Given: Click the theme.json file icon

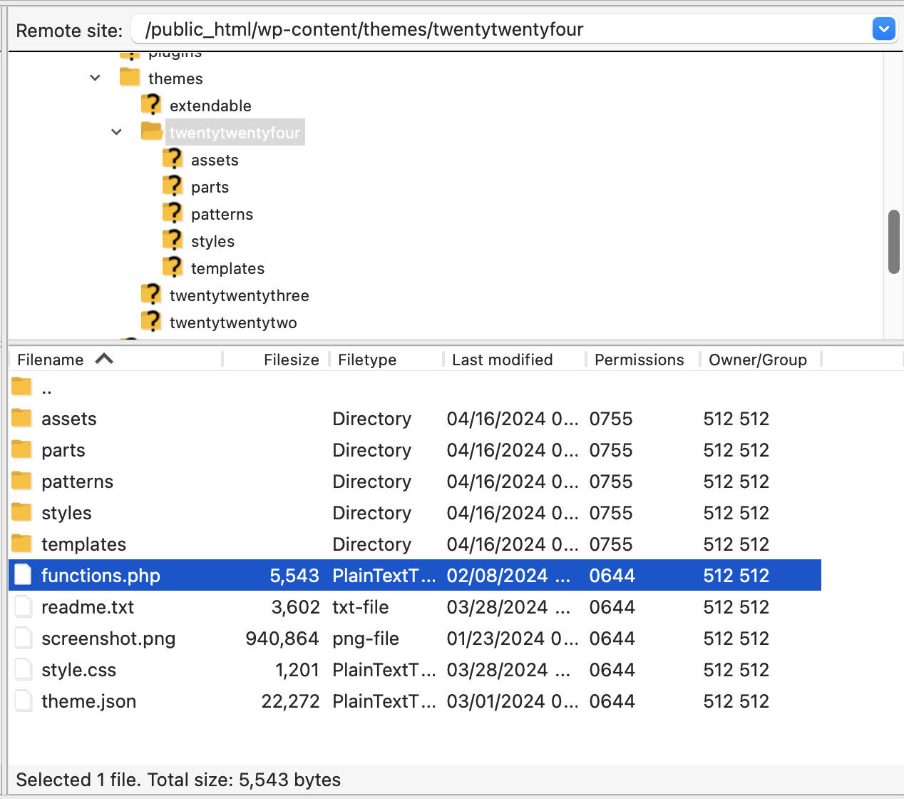Looking at the screenshot, I should [23, 700].
